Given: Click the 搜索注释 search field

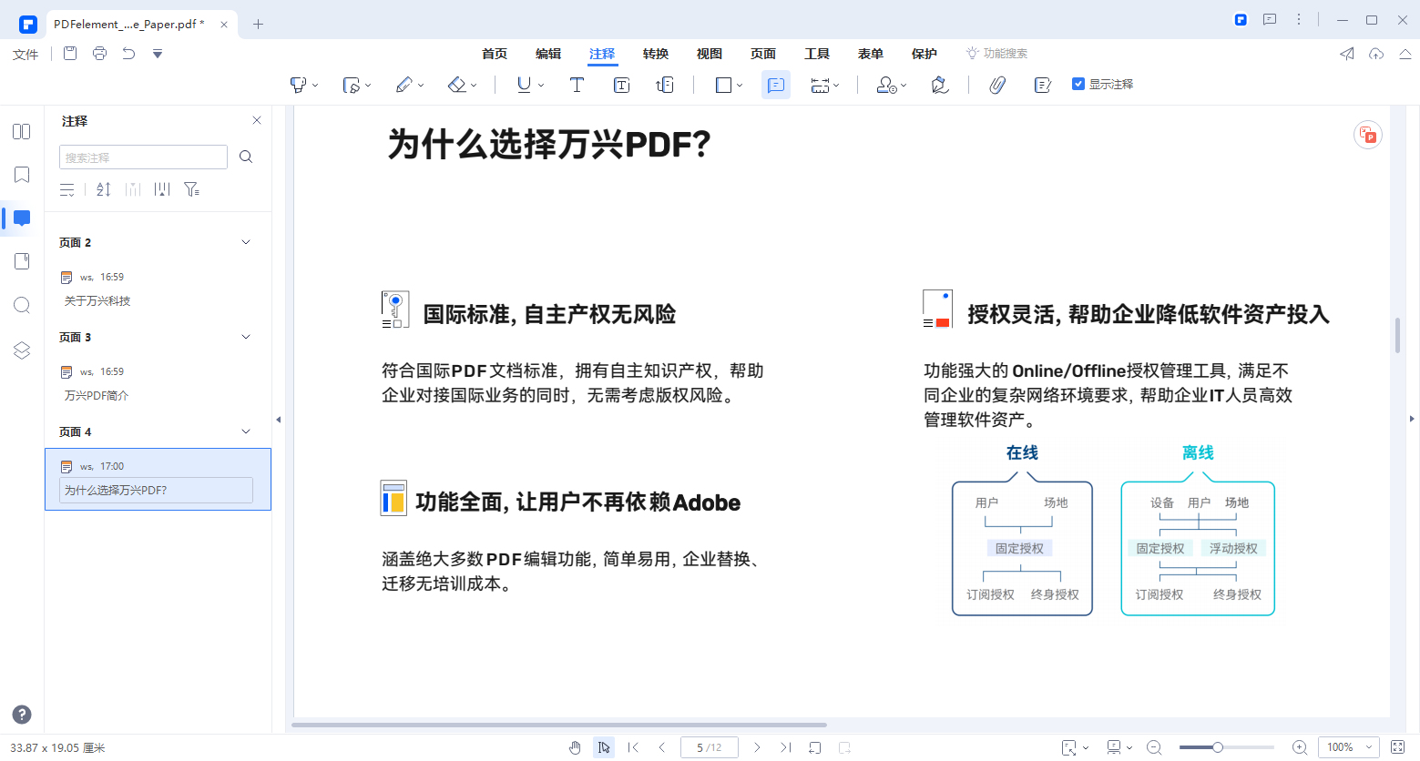Looking at the screenshot, I should [143, 157].
